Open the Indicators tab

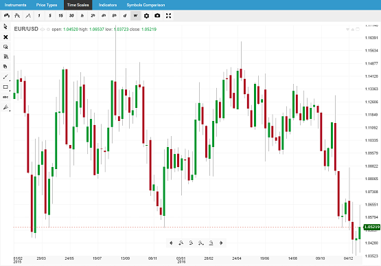(108, 5)
